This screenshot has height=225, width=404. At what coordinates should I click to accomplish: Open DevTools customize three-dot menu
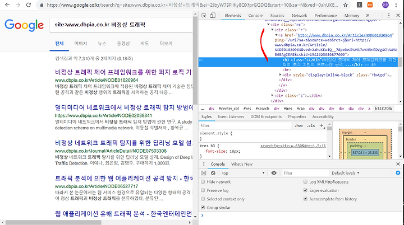pyautogui.click(x=389, y=16)
